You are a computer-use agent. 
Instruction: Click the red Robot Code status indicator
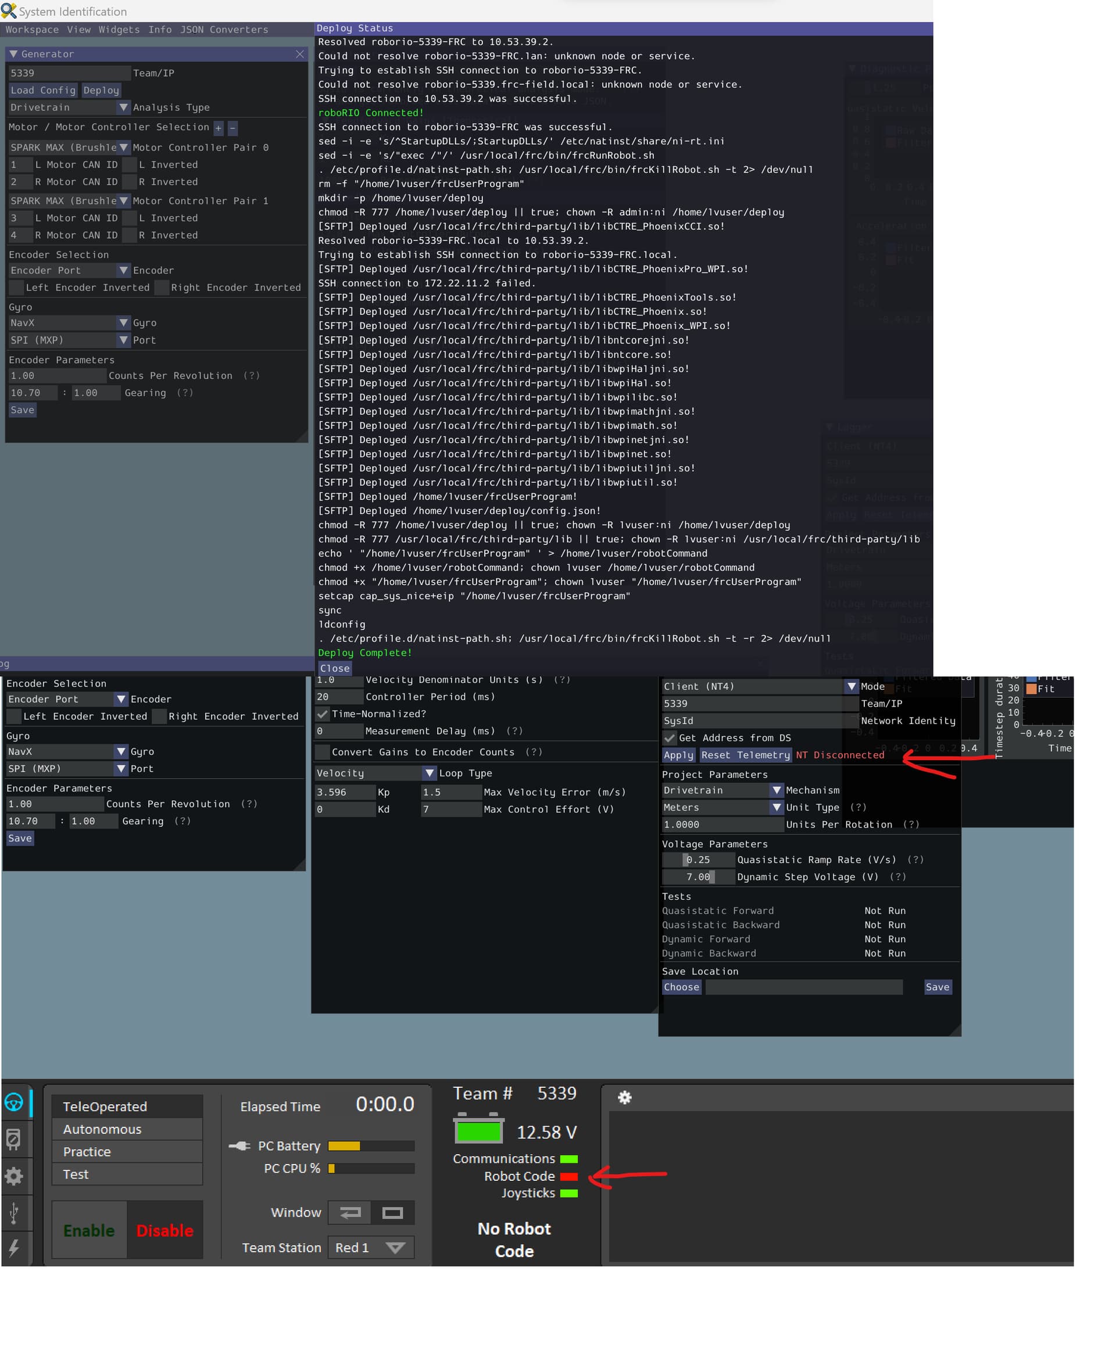[569, 1177]
